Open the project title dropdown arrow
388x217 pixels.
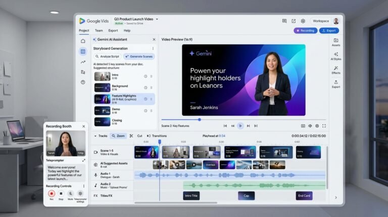click(x=157, y=19)
